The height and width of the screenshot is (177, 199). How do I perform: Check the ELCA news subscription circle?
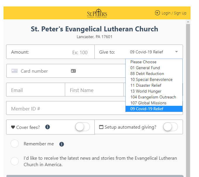click(15, 161)
